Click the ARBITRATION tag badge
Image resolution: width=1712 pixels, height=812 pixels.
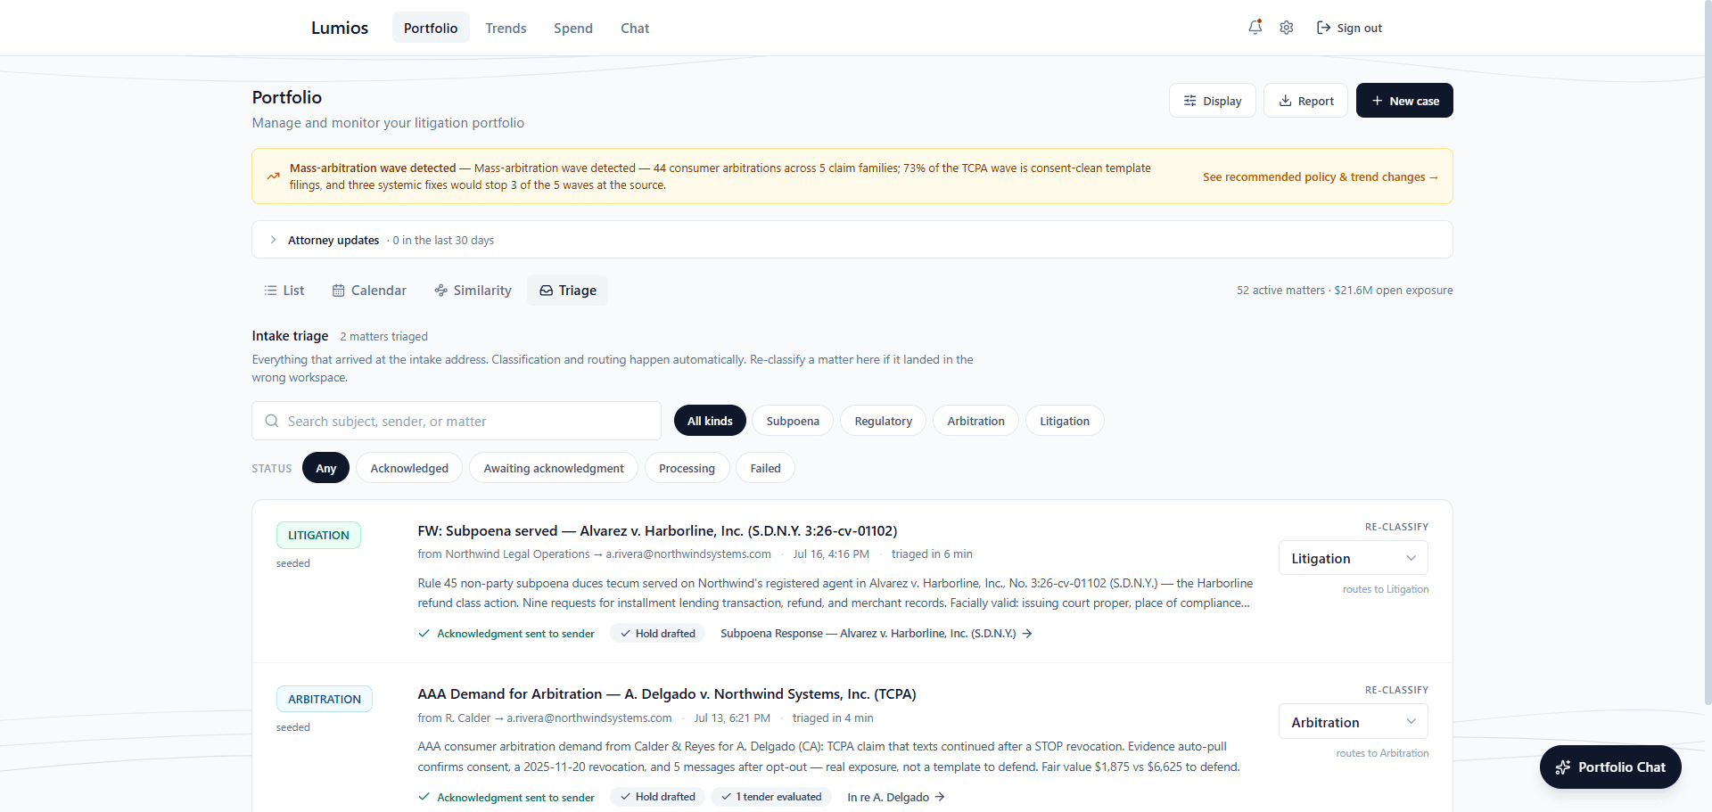coord(325,699)
